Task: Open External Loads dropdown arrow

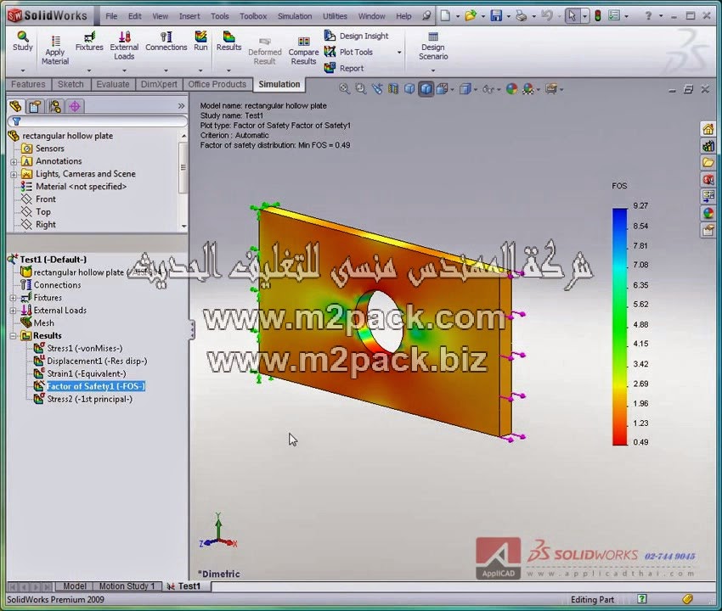Action: click(x=124, y=70)
